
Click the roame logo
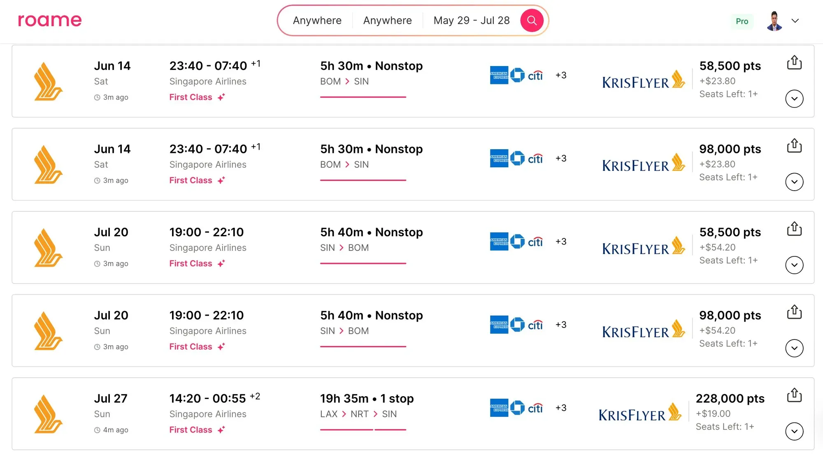(50, 20)
